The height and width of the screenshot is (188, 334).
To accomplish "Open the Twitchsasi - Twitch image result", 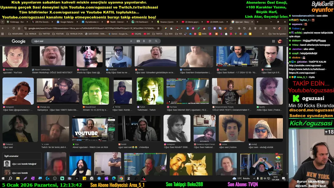I will 150,94.
